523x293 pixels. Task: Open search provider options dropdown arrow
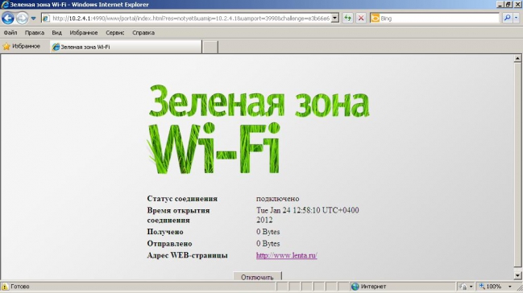point(516,19)
